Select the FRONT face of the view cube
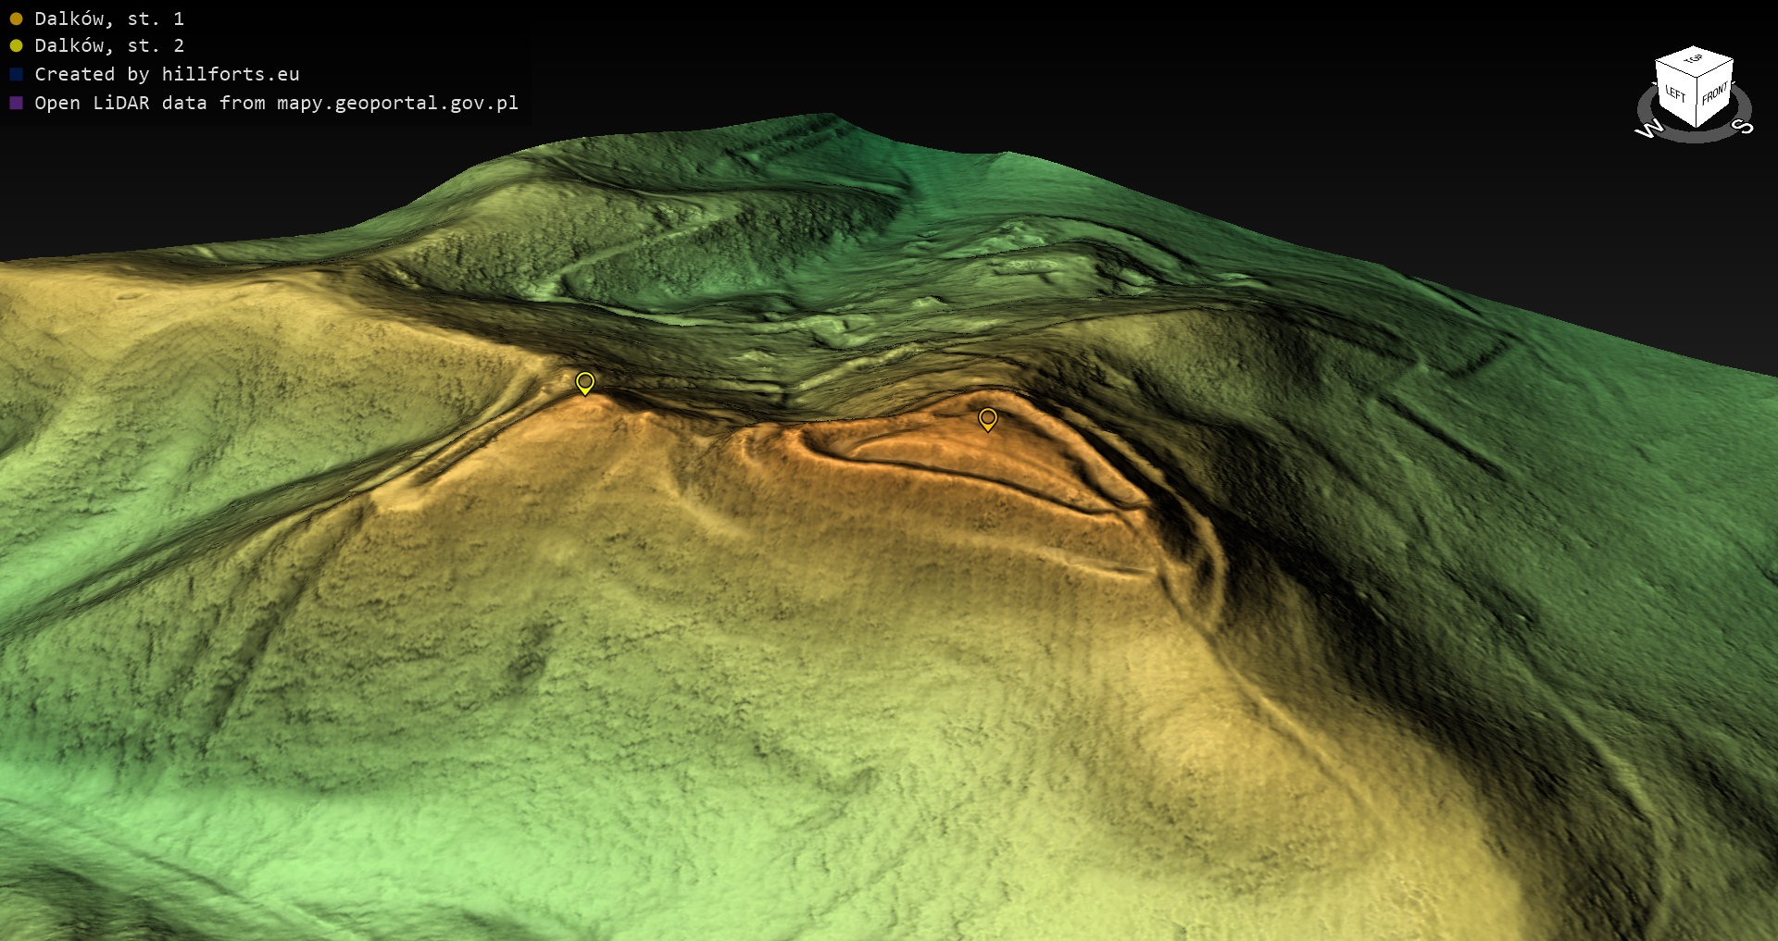This screenshot has width=1778, height=941. click(1714, 93)
